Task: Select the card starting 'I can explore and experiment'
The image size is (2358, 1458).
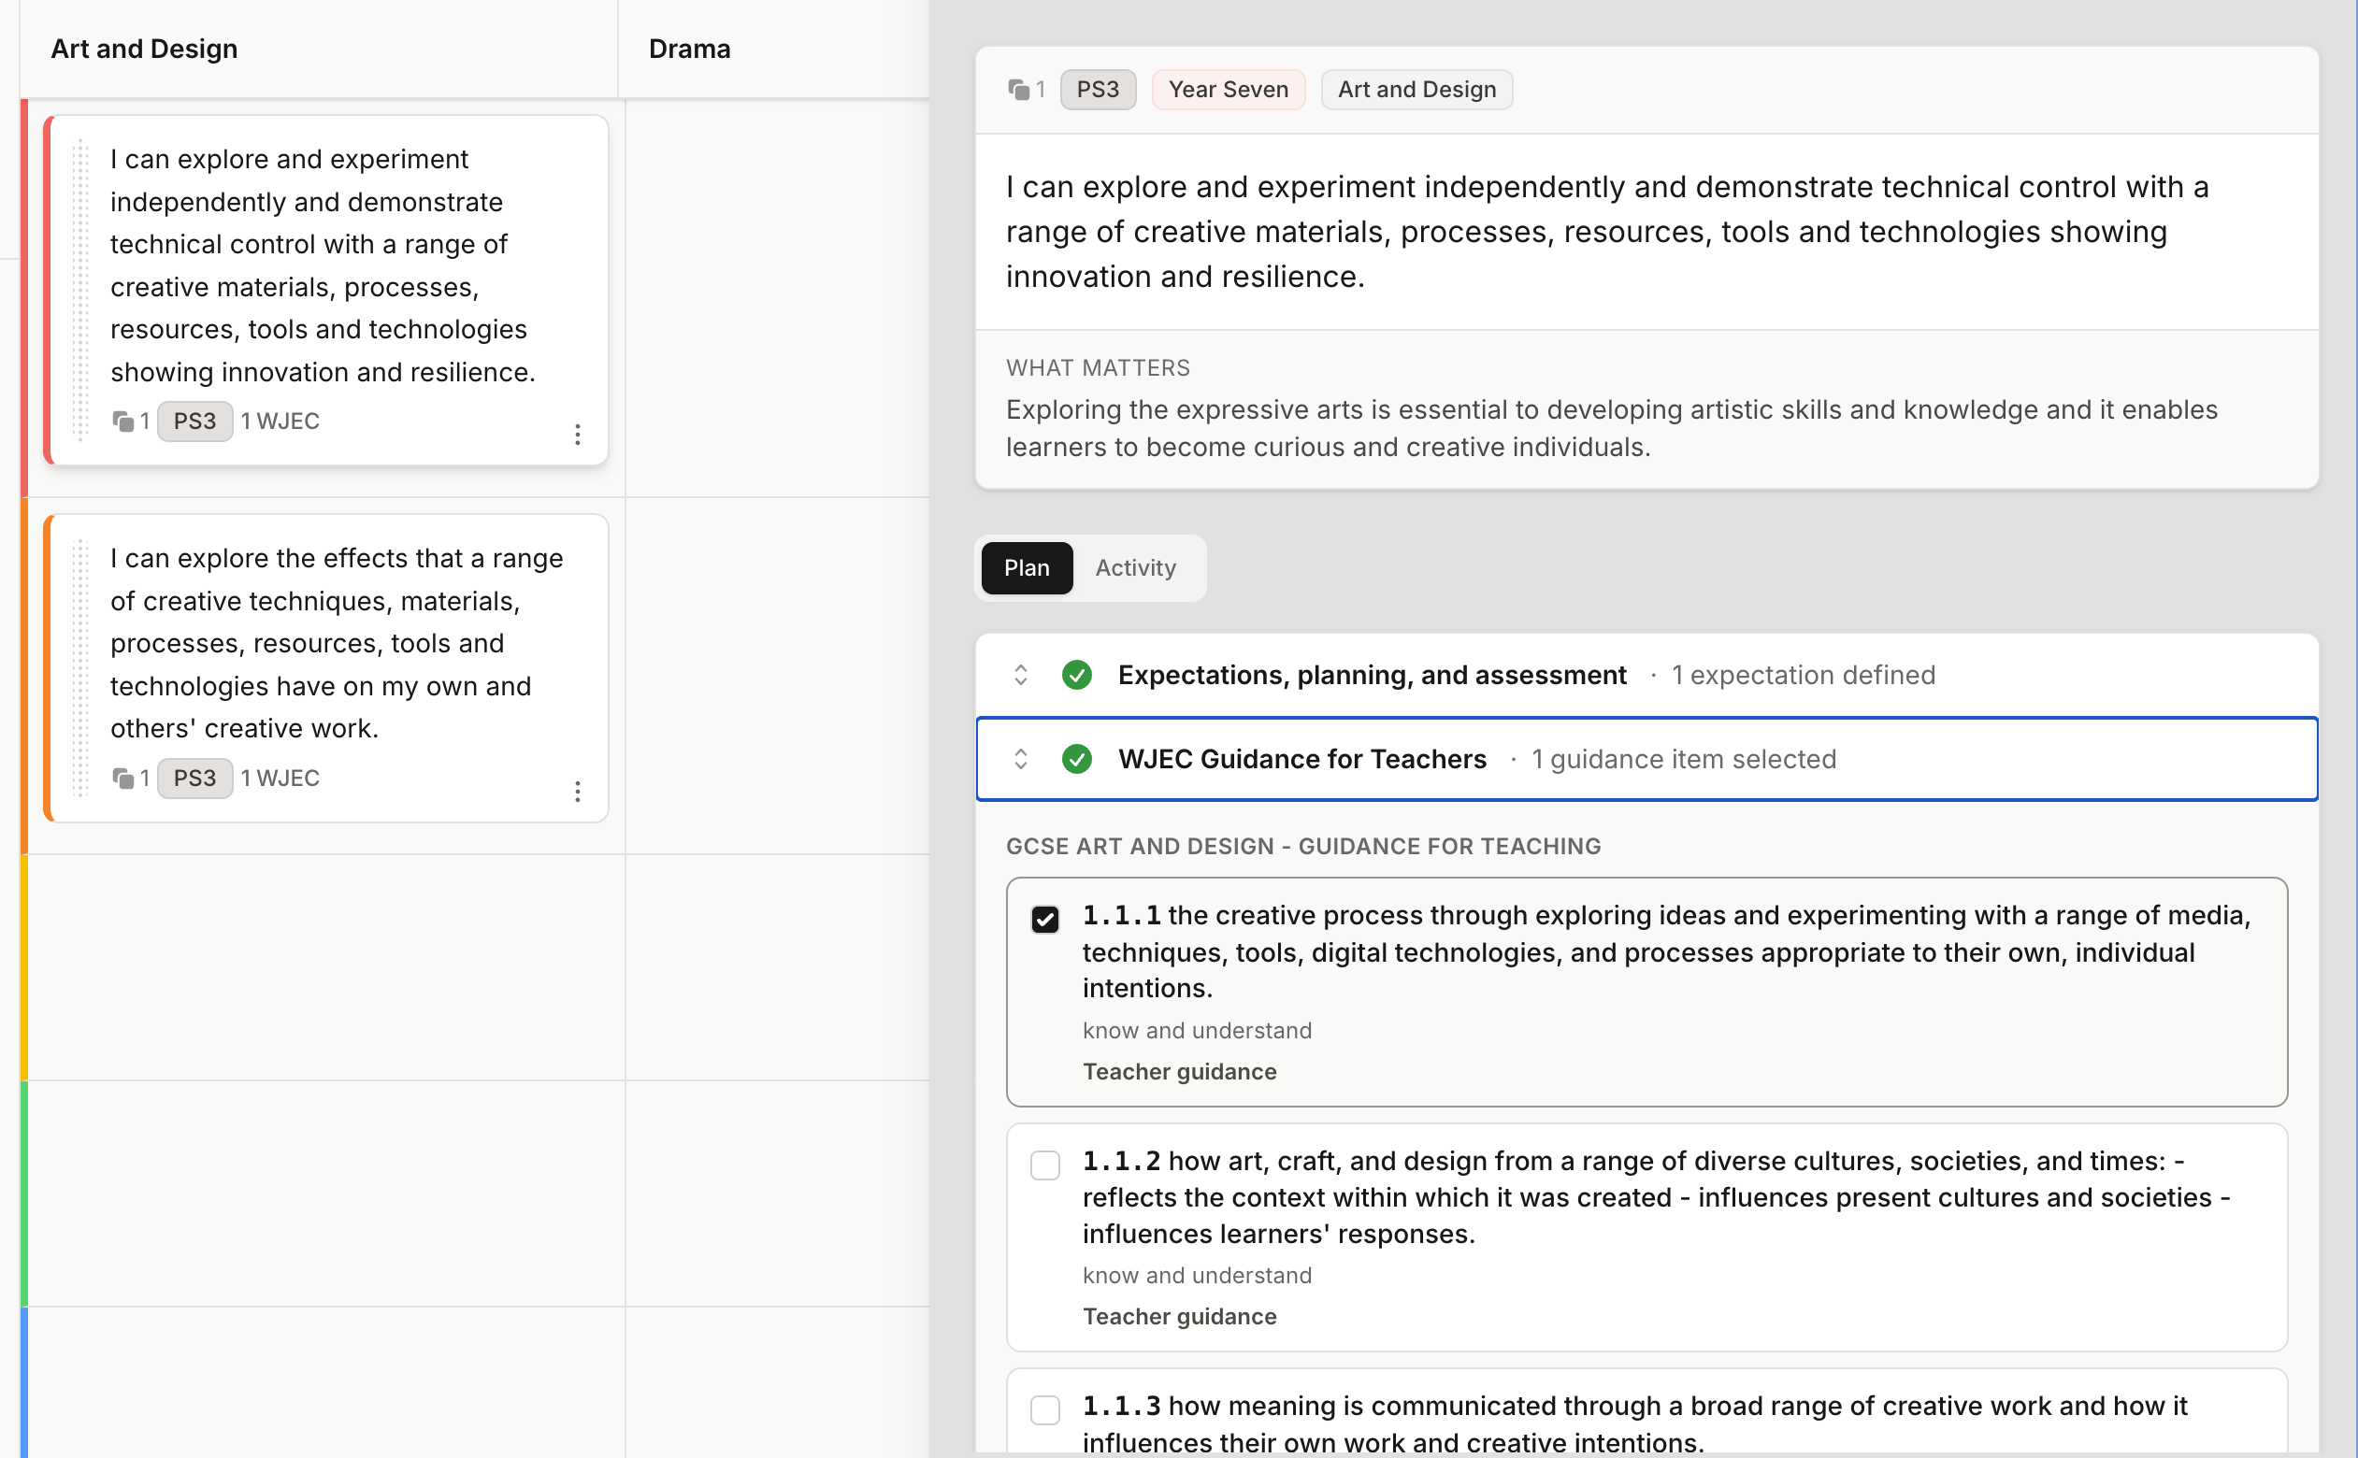Action: (x=326, y=291)
